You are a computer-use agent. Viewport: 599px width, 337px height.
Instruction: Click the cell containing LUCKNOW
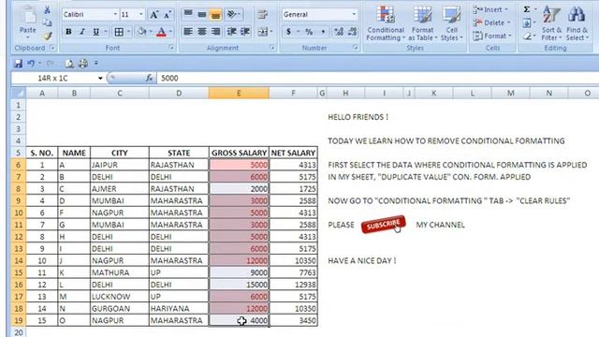coord(119,297)
